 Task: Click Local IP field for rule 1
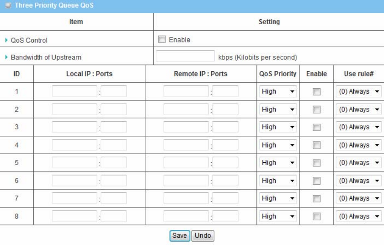tap(75, 91)
